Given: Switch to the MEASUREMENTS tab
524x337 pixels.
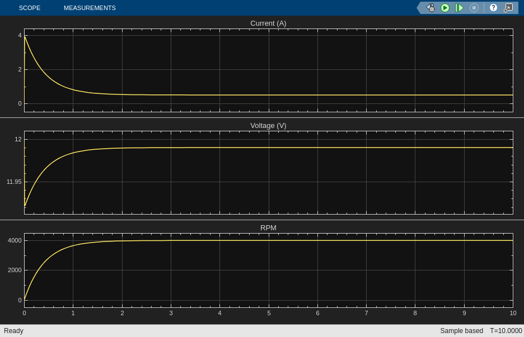Looking at the screenshot, I should 90,8.
